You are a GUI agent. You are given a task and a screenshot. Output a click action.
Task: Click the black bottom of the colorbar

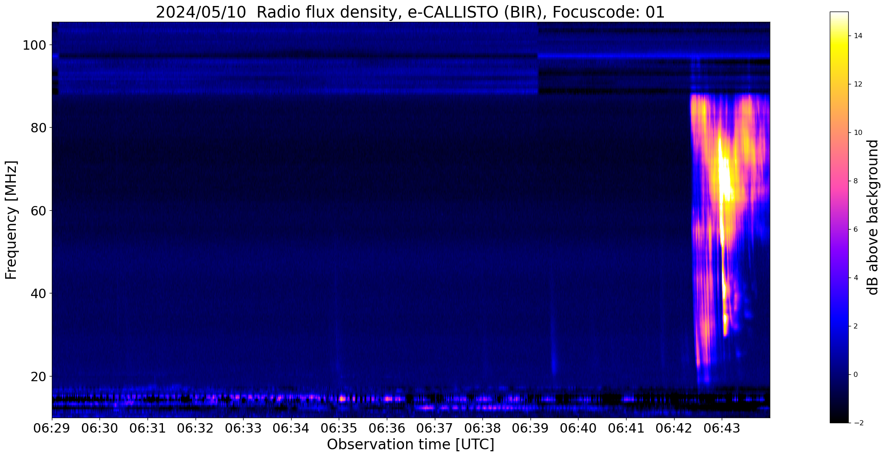pos(839,419)
